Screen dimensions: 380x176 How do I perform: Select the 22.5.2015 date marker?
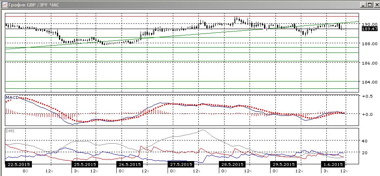[x=19, y=164]
